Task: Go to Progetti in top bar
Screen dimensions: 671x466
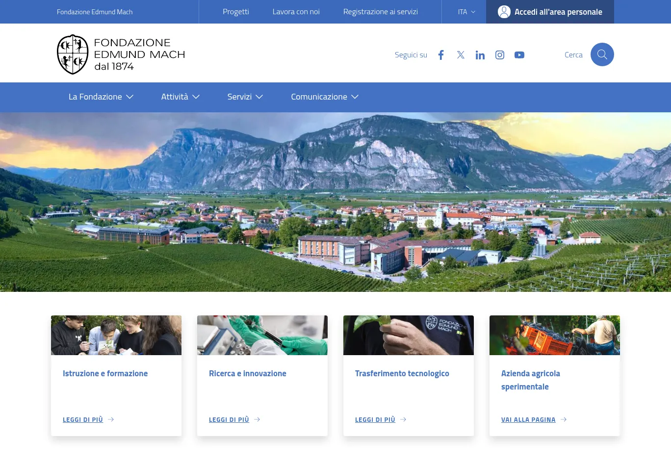Action: click(236, 12)
